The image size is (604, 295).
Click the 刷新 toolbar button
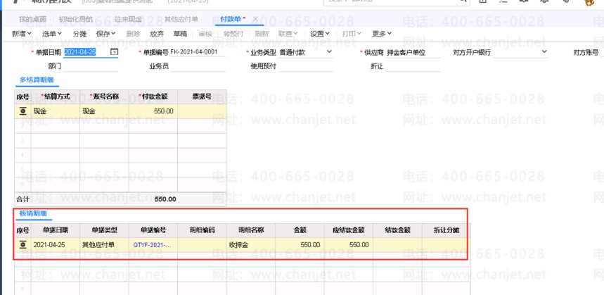pos(262,34)
